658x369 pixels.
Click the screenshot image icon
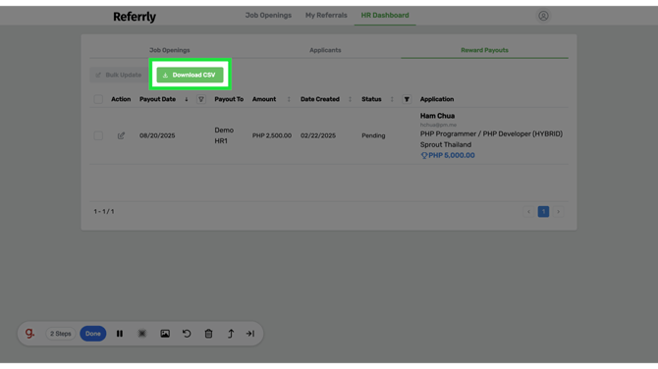pyautogui.click(x=165, y=334)
